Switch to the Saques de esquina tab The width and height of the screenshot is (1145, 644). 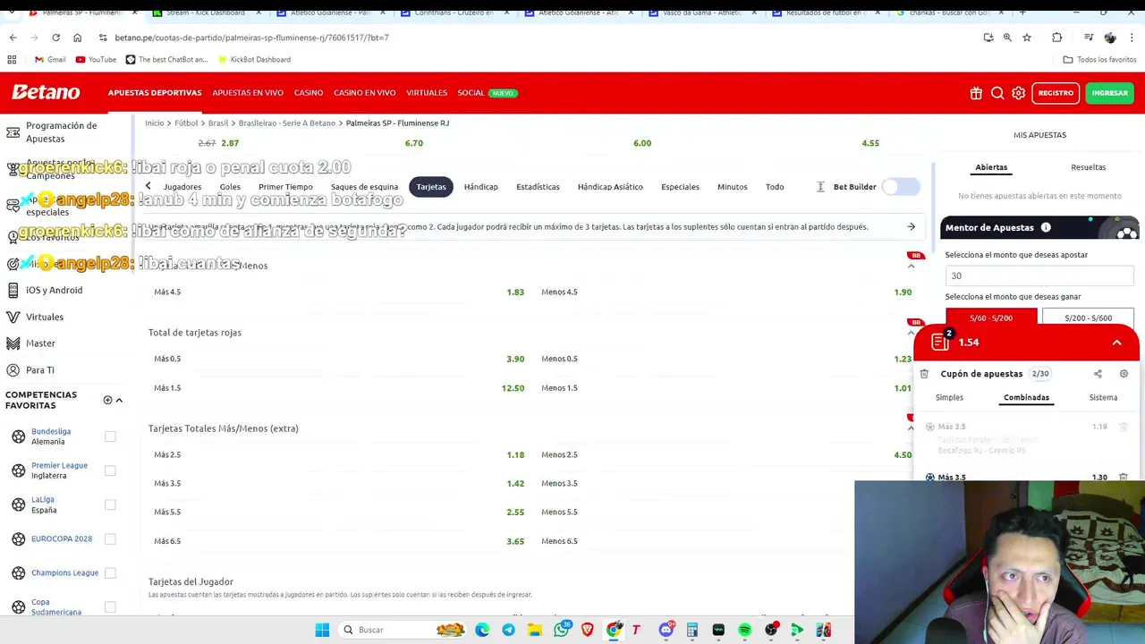click(364, 187)
